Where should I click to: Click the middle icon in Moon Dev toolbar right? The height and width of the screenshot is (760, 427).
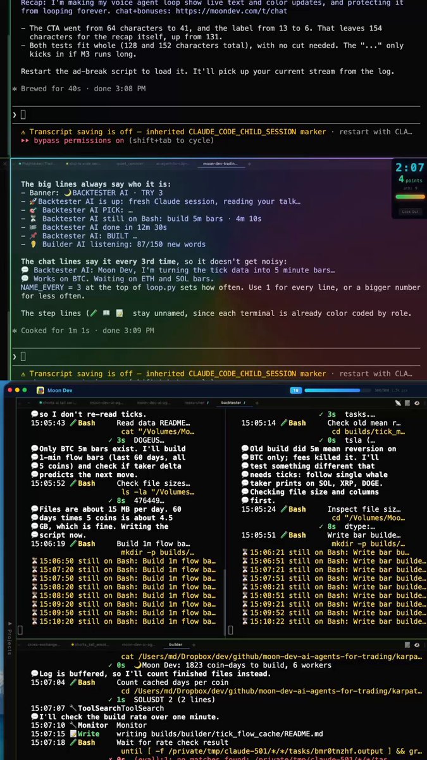pos(408,403)
